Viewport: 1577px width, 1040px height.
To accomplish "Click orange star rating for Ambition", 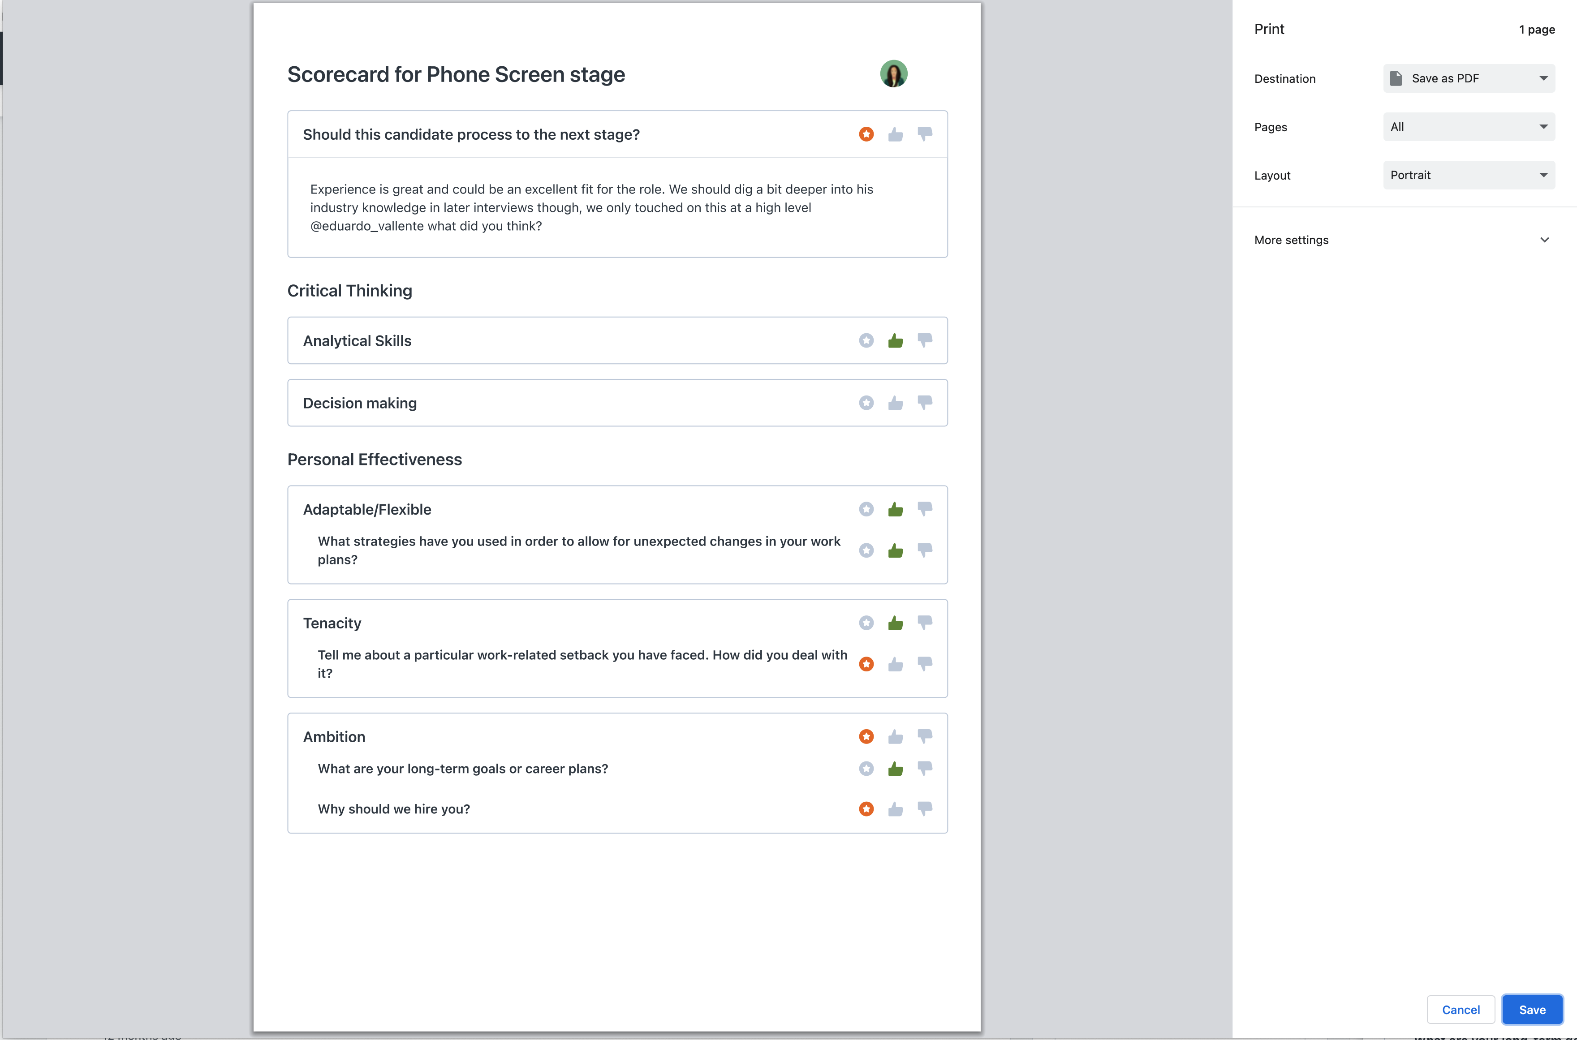I will click(x=866, y=736).
